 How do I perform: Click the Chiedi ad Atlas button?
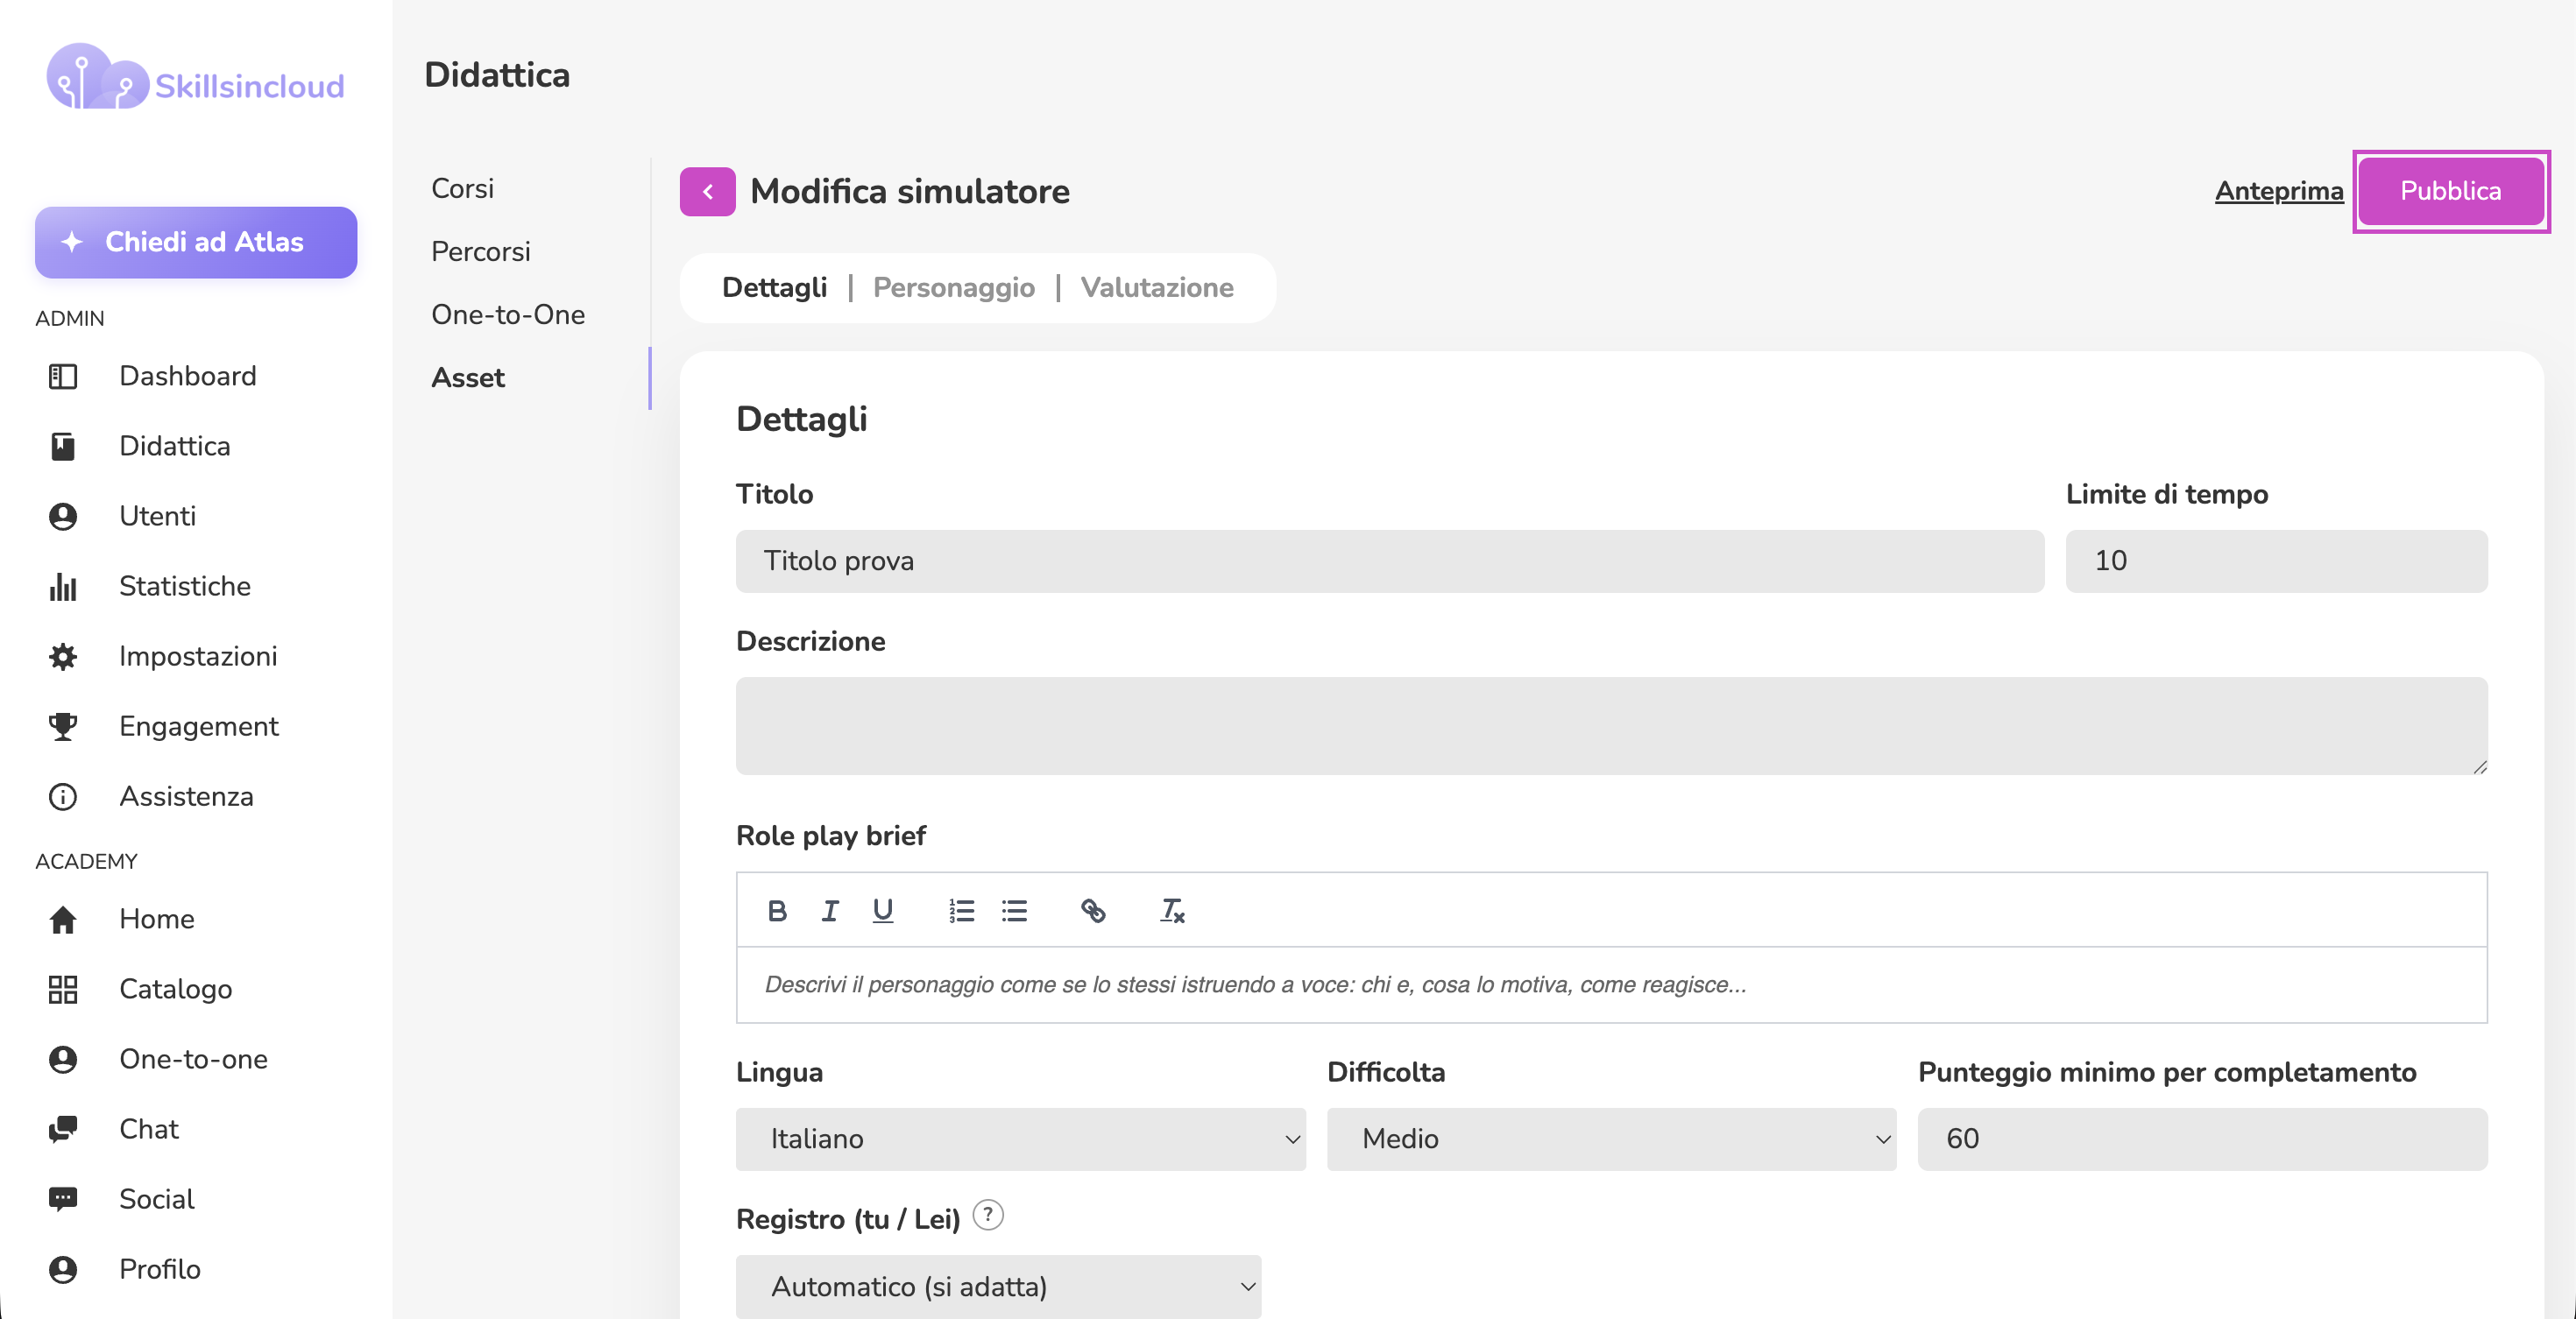196,242
